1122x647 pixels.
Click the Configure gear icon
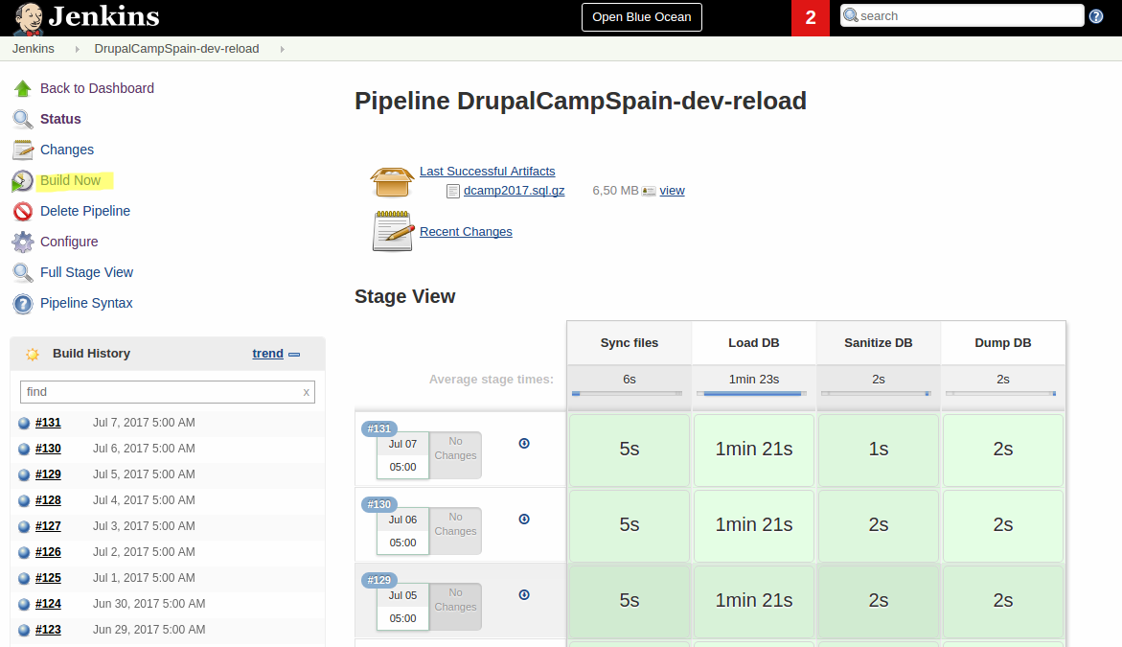23,242
